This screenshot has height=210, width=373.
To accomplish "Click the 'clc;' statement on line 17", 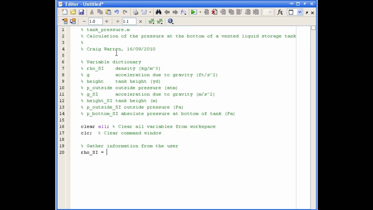I will point(86,133).
